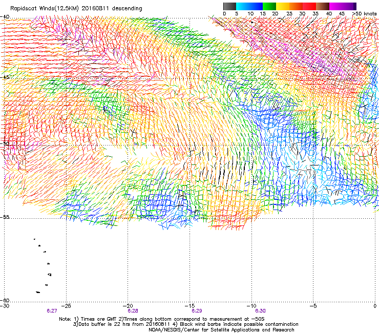Click the green 15-20 knots color segment
This screenshot has width=379, height=333.
point(269,6)
